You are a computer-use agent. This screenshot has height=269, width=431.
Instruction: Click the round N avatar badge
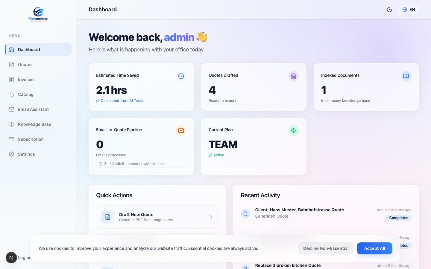point(11,258)
